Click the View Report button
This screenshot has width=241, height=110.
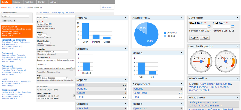(x=107, y=7)
